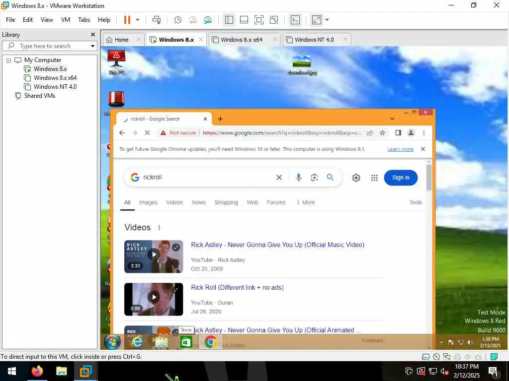Open Never Gonna Give You Up Official Music Video link

click(277, 245)
